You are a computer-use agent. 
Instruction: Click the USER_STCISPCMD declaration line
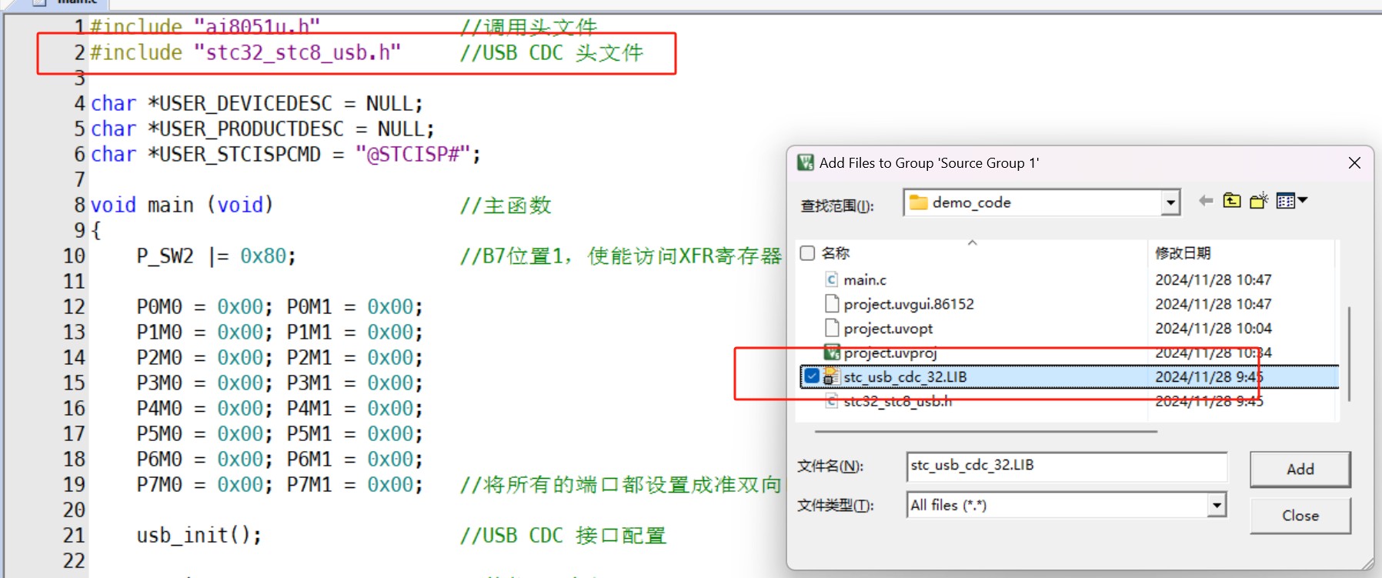[x=285, y=154]
